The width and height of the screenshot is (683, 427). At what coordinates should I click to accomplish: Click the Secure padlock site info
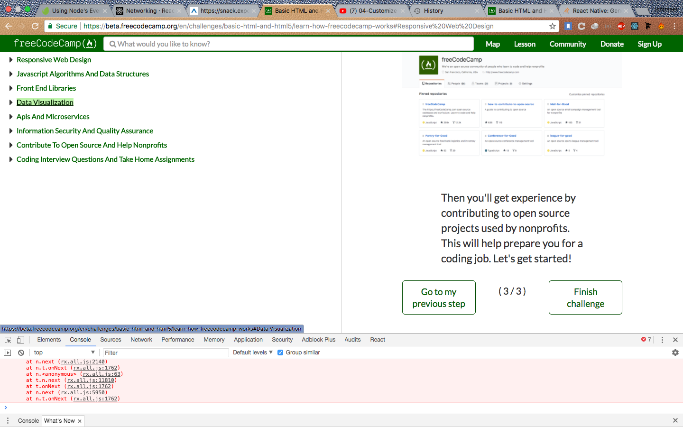[x=63, y=26]
